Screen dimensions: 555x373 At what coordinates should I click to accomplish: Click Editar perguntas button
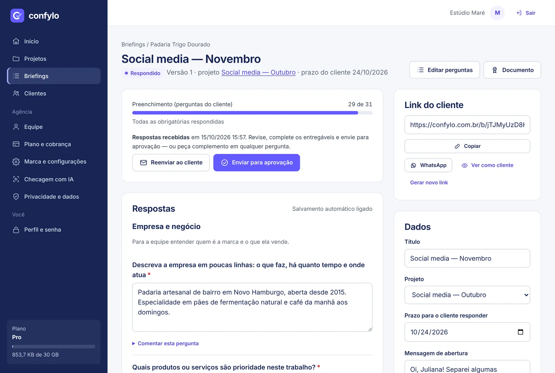[445, 70]
